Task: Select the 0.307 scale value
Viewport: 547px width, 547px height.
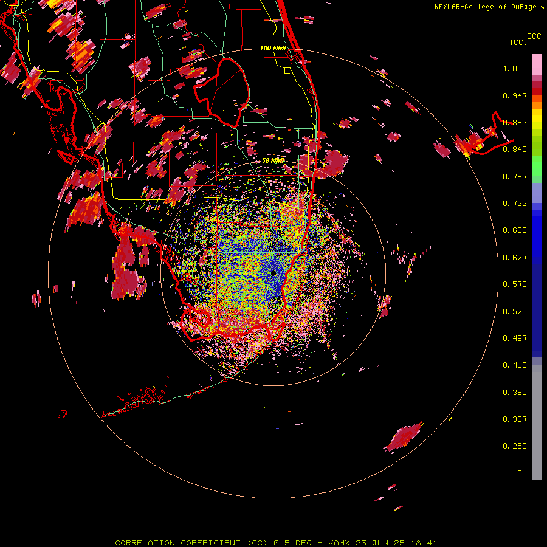Action: pyautogui.click(x=515, y=419)
